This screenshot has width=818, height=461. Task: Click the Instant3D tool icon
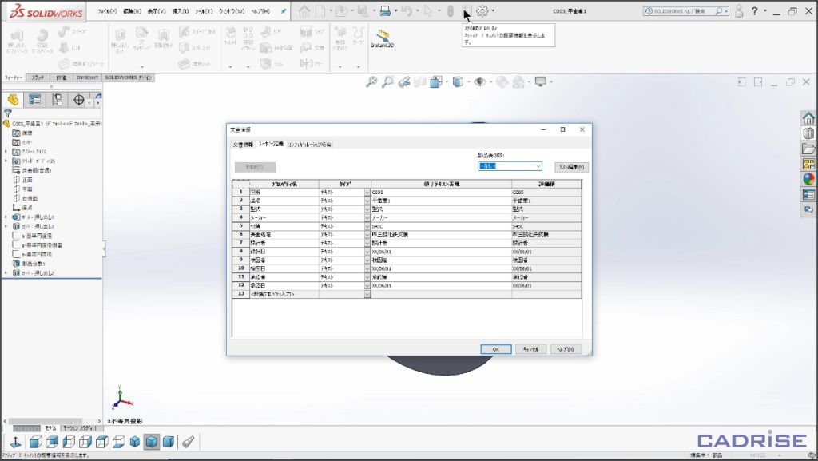pyautogui.click(x=383, y=36)
